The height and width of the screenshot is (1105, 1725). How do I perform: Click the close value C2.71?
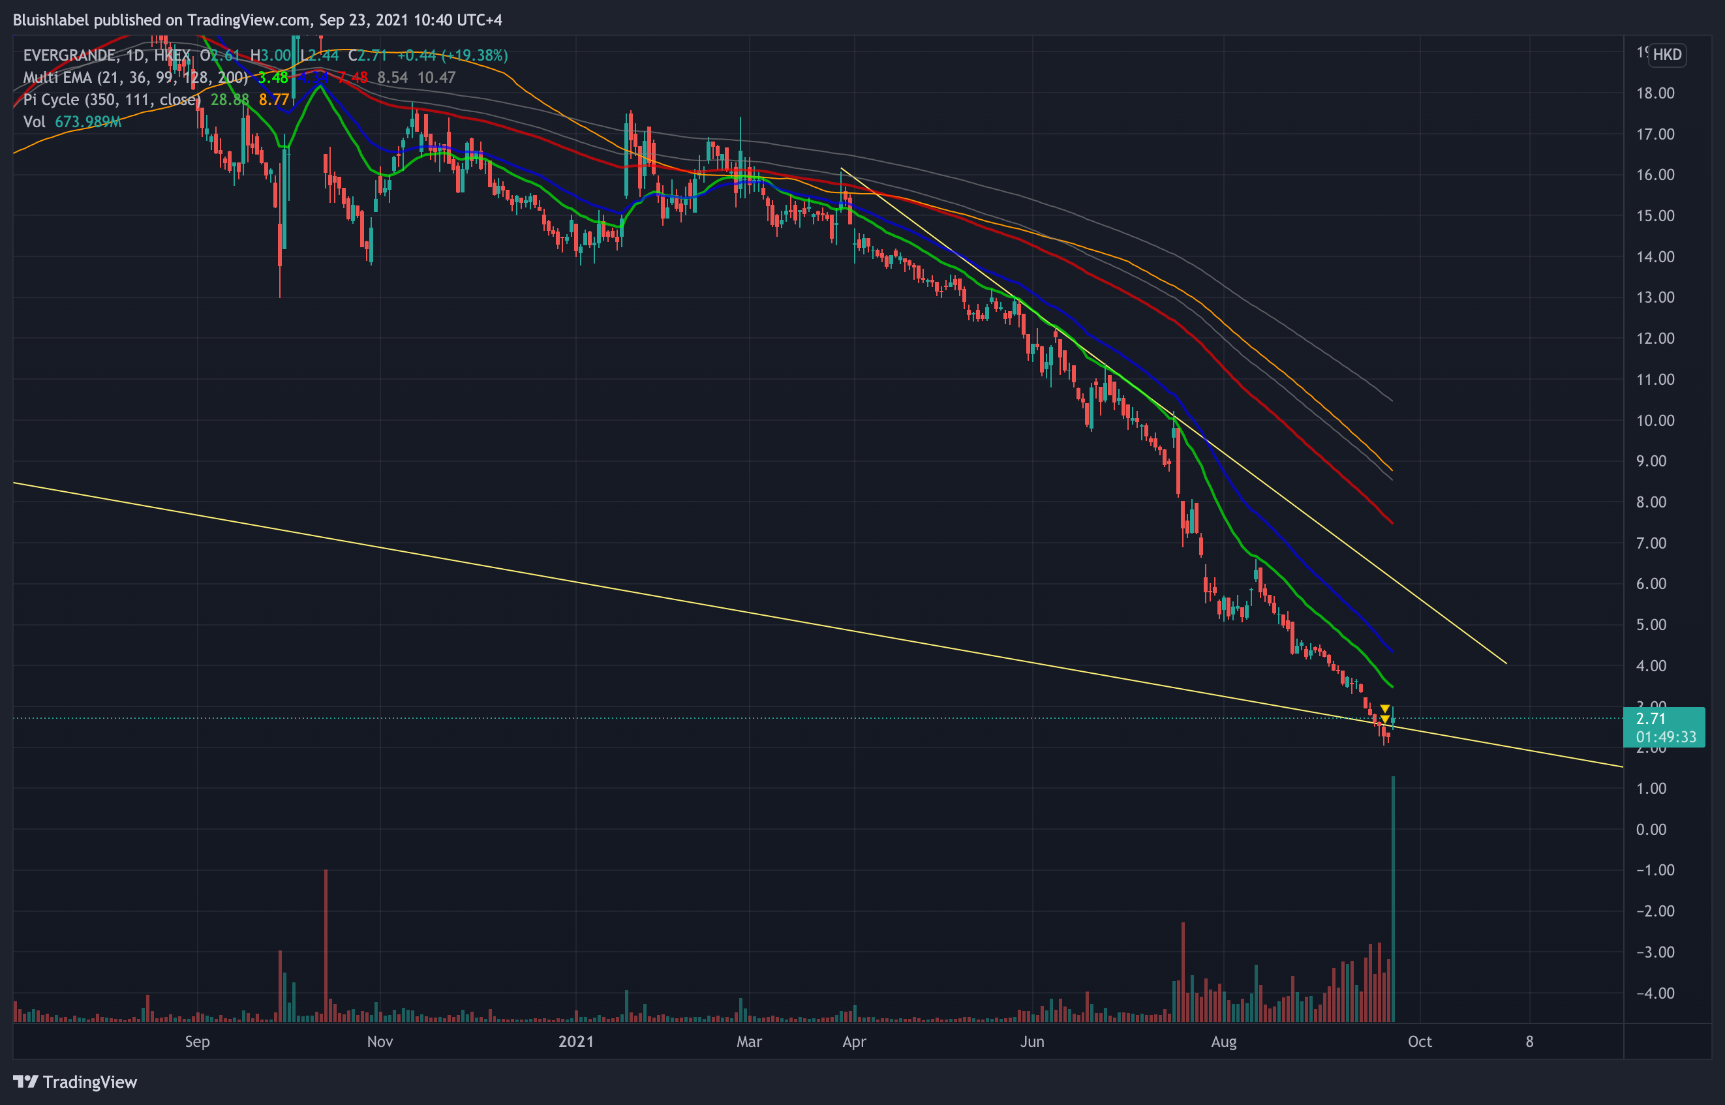tap(367, 55)
